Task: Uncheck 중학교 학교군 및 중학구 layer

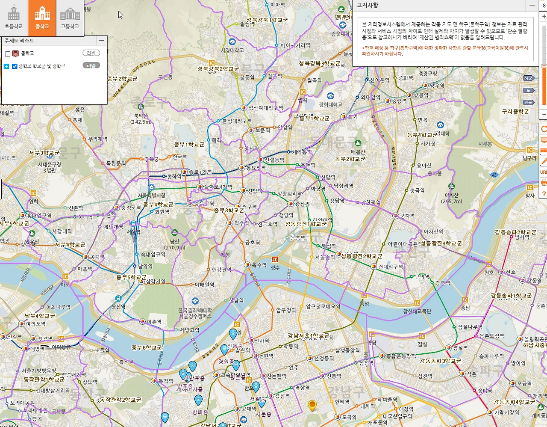Action: [x=15, y=66]
